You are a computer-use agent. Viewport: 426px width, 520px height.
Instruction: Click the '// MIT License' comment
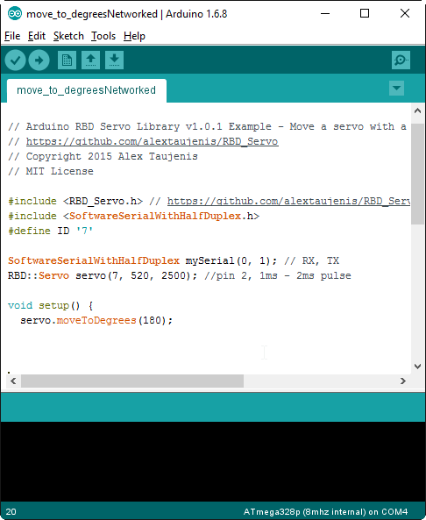[51, 171]
